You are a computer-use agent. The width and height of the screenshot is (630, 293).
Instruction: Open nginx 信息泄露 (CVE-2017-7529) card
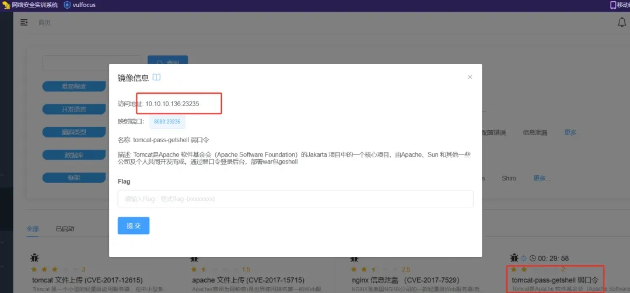click(405, 280)
